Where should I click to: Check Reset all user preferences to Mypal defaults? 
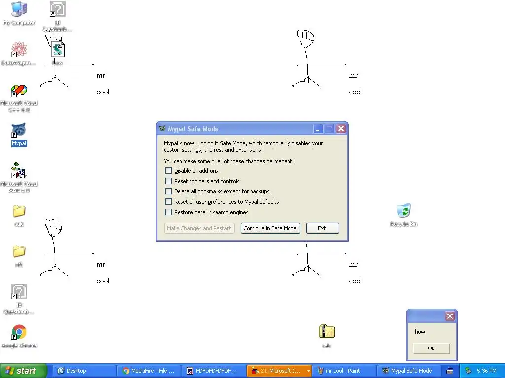[168, 201]
